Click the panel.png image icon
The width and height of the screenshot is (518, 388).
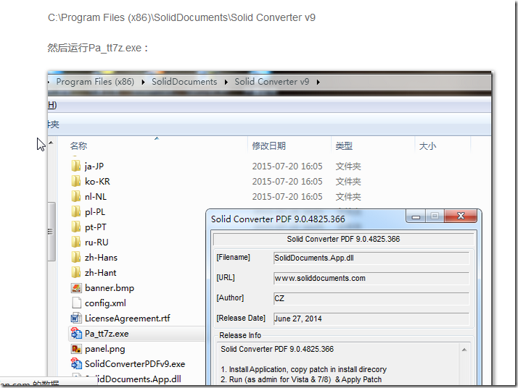pos(76,348)
